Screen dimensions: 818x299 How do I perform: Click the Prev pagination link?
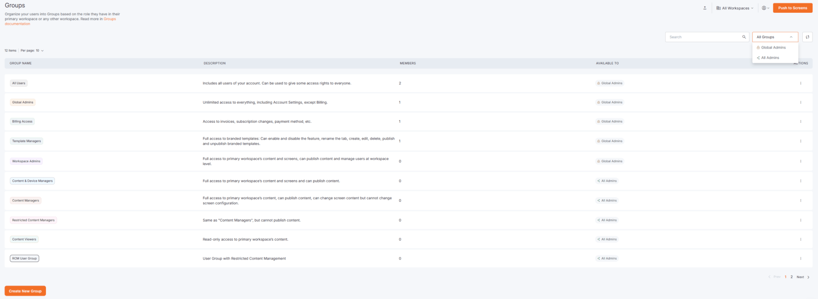(775, 277)
